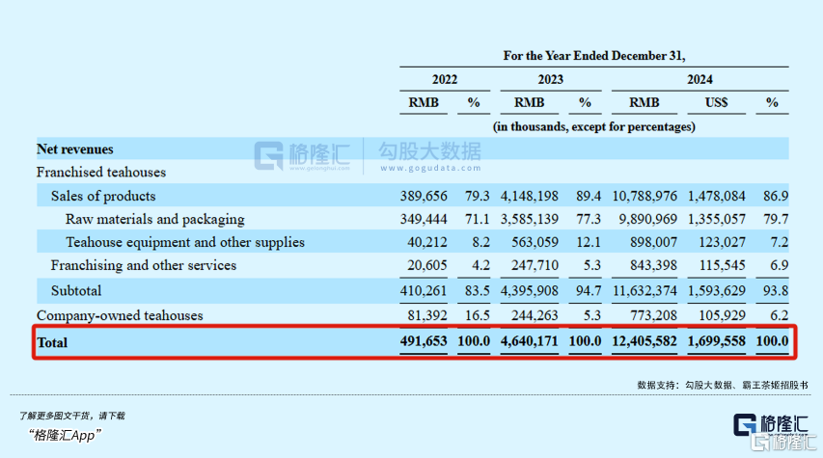
Task: Click the Total row label
Action: coord(52,341)
